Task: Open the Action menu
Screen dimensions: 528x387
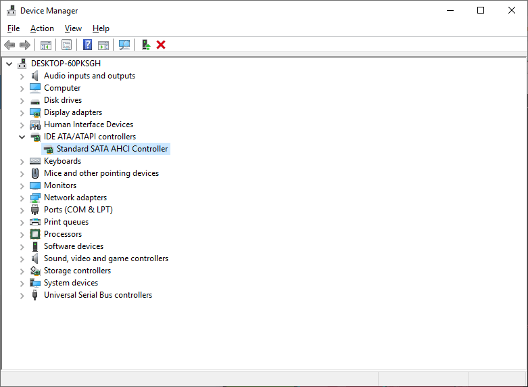Action: (x=42, y=28)
